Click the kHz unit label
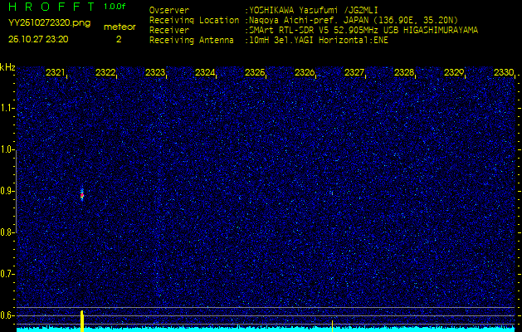Image resolution: width=522 pixels, height=332 pixels. point(7,66)
